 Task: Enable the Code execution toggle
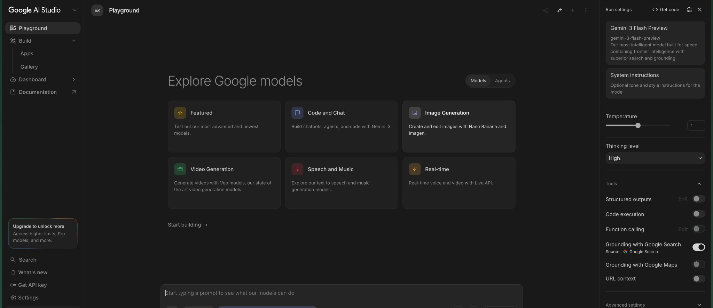(x=698, y=214)
